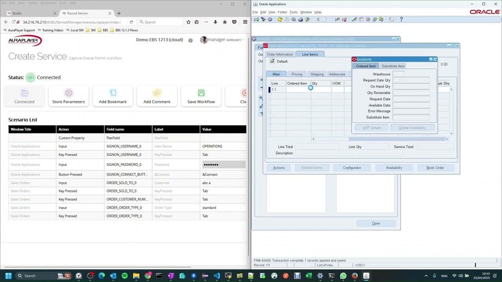Click Firefox home icon
This screenshot has height=282, width=502.
coord(225,22)
